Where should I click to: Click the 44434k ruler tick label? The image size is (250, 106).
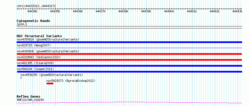point(32,11)
